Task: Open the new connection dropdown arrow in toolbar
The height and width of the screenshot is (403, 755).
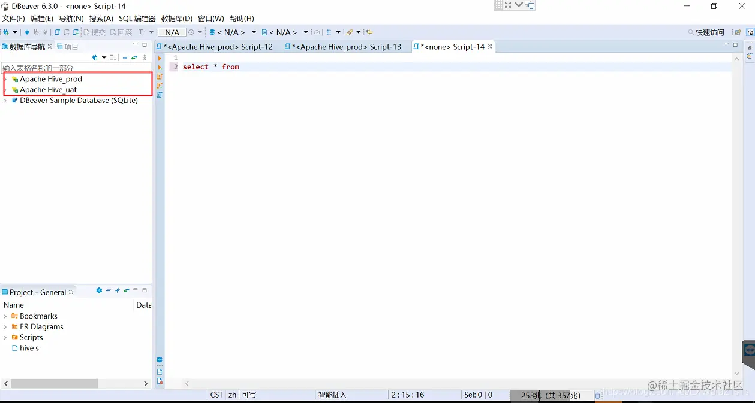Action: [x=14, y=32]
